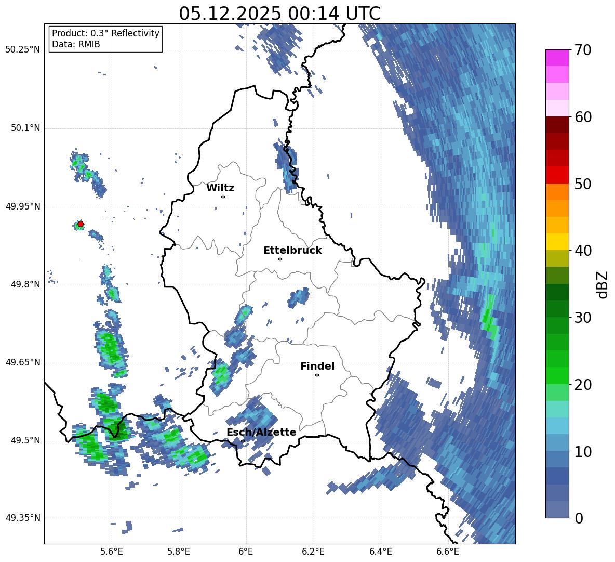Click the yellow colorbar segment above 40
The image size is (615, 562).
pyautogui.click(x=557, y=242)
